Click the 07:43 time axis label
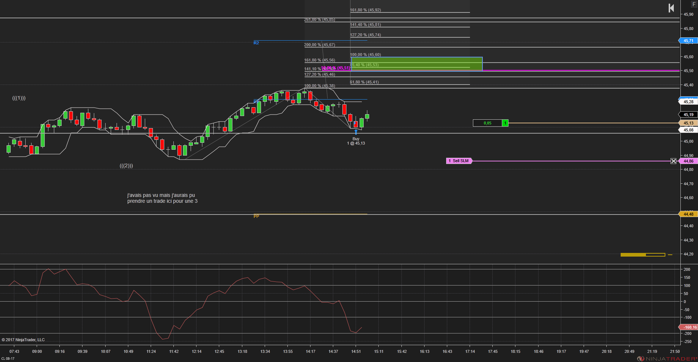698x362 pixels. tap(14, 351)
